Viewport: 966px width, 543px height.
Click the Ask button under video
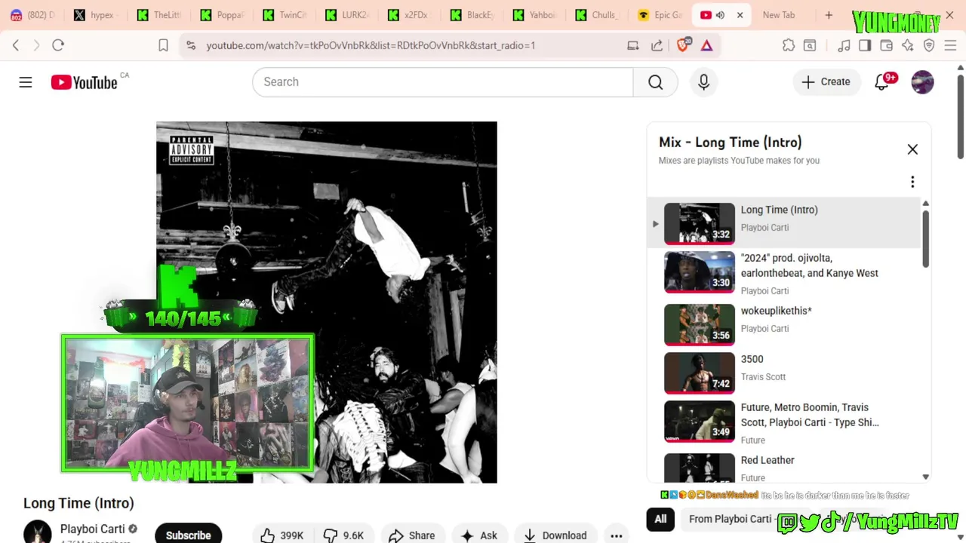479,535
